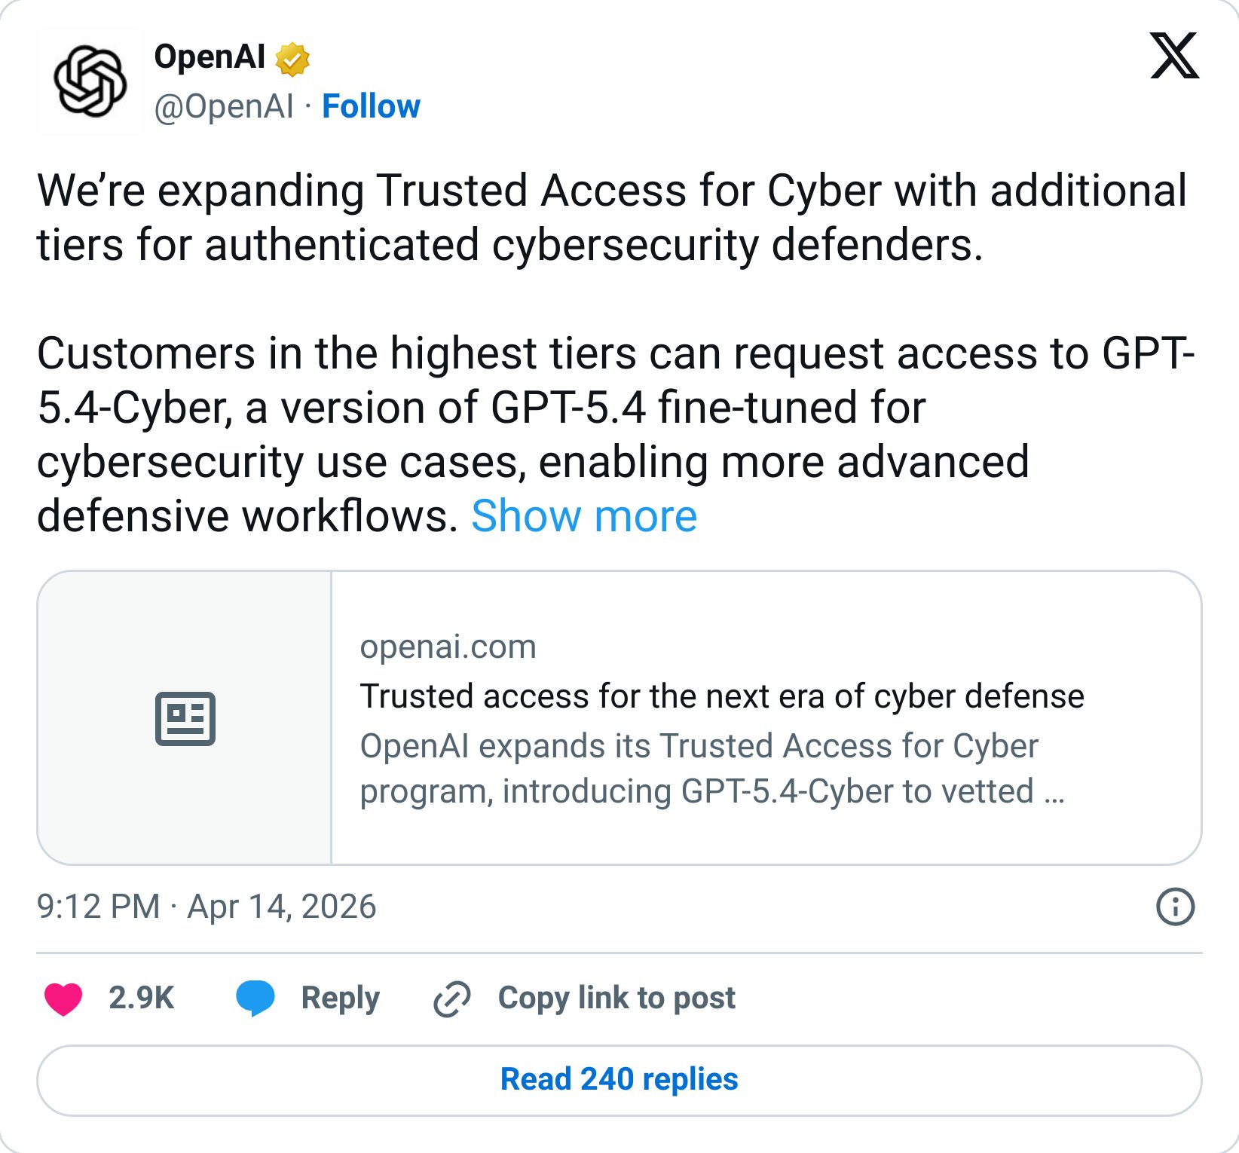Expand the tweet with Show more
The height and width of the screenshot is (1153, 1239).
coord(583,515)
